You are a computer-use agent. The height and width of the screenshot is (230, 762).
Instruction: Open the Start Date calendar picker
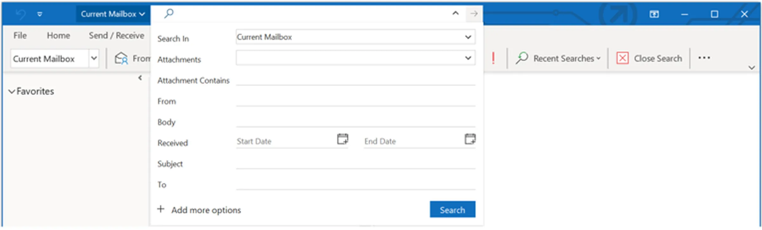(343, 139)
